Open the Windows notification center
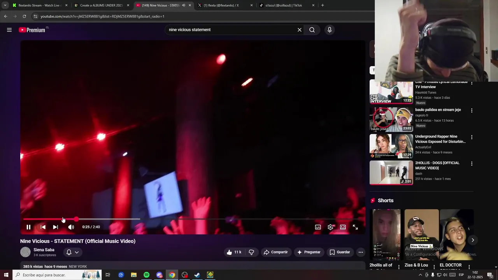 coord(490,275)
